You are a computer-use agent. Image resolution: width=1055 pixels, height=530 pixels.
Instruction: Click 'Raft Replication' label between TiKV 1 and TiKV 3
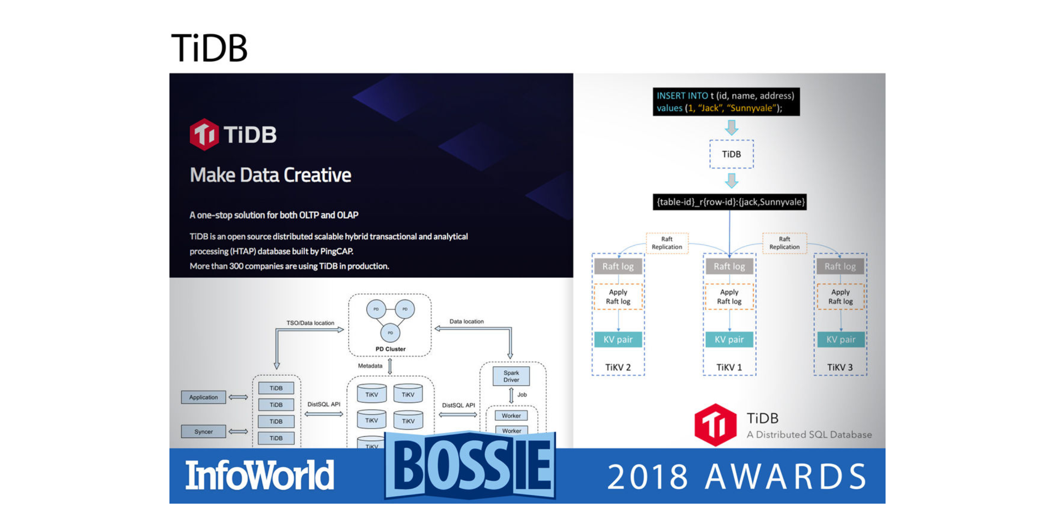(x=784, y=243)
